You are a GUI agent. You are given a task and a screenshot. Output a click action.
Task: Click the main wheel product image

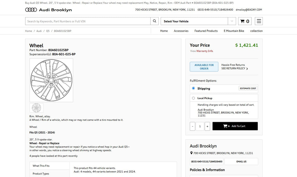click(x=51, y=80)
